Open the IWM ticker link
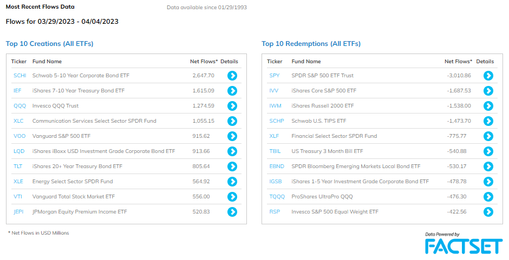Screen dimensions: 509x260 tap(275, 106)
